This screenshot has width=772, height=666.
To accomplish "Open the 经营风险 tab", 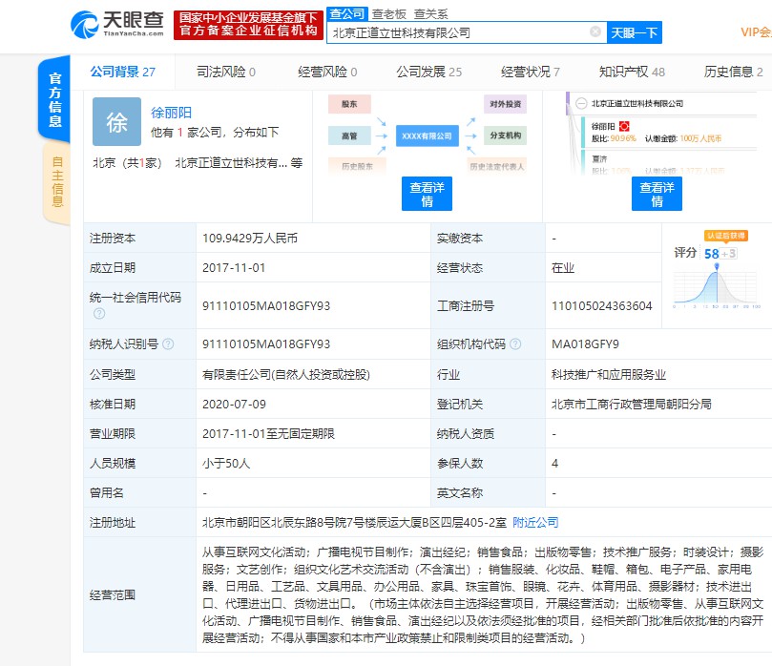I will click(327, 72).
